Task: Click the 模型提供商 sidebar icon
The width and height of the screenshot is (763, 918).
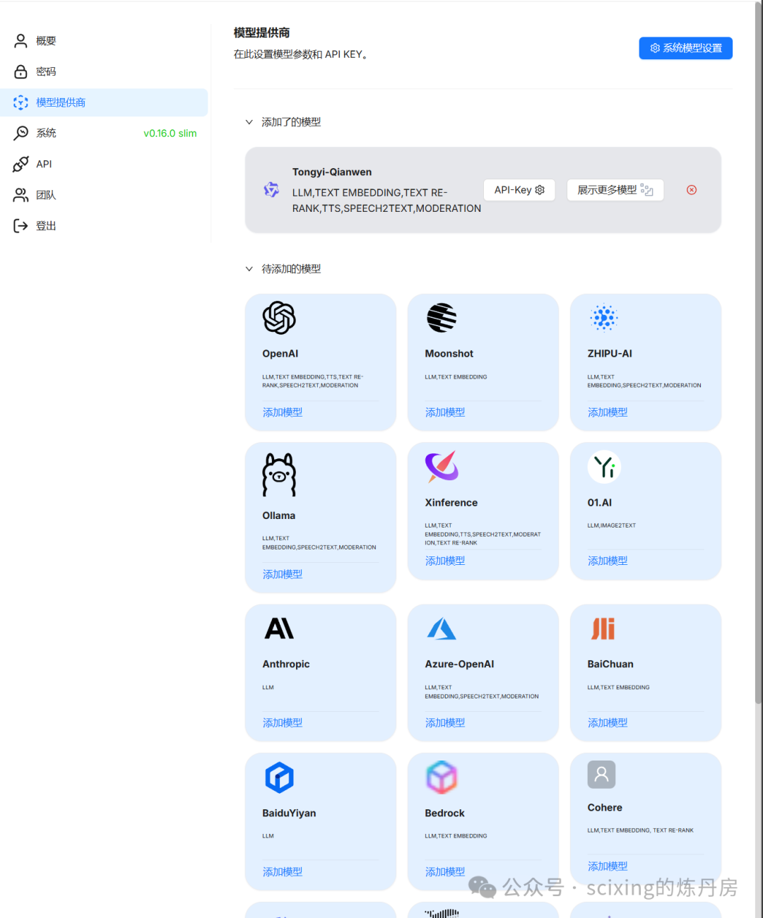Action: 21,102
